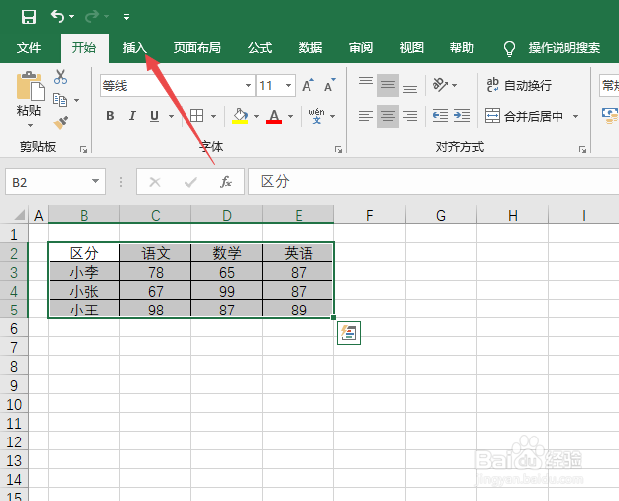Toggle Middle Align

(388, 85)
